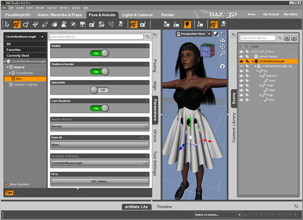Open the Parameters pane options menu icon
Image resolution: width=303 pixels, height=220 pixels.
155,35
